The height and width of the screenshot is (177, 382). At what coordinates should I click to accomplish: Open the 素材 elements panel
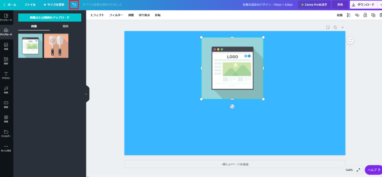click(6, 61)
